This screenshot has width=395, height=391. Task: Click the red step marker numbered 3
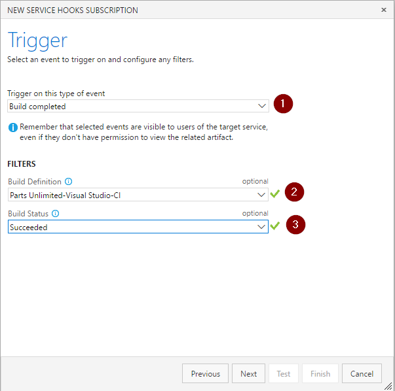pyautogui.click(x=295, y=224)
